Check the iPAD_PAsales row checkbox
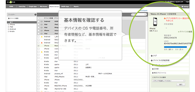 click(39, 77)
